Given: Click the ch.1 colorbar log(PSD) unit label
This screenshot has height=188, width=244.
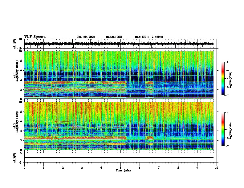Looking at the screenshot, I should pos(231,80).
